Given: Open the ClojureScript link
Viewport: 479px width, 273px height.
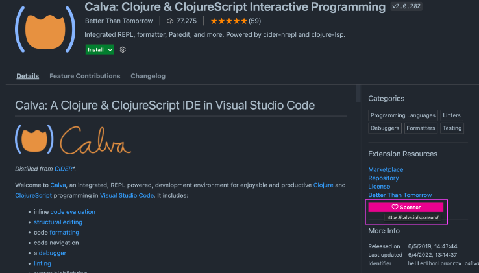Looking at the screenshot, I should tap(34, 195).
